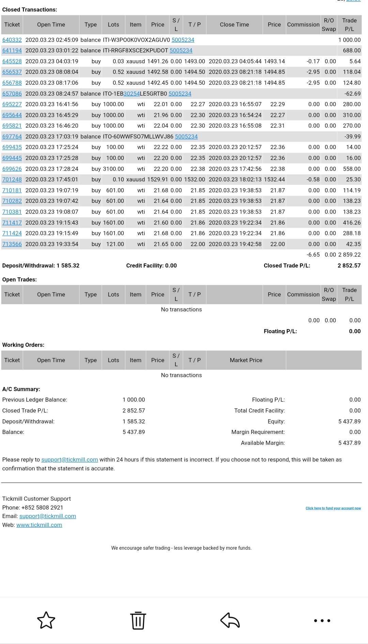Image resolution: width=368 pixels, height=644 pixels.
Task: Open ticket 641194 link
Action: (12, 50)
